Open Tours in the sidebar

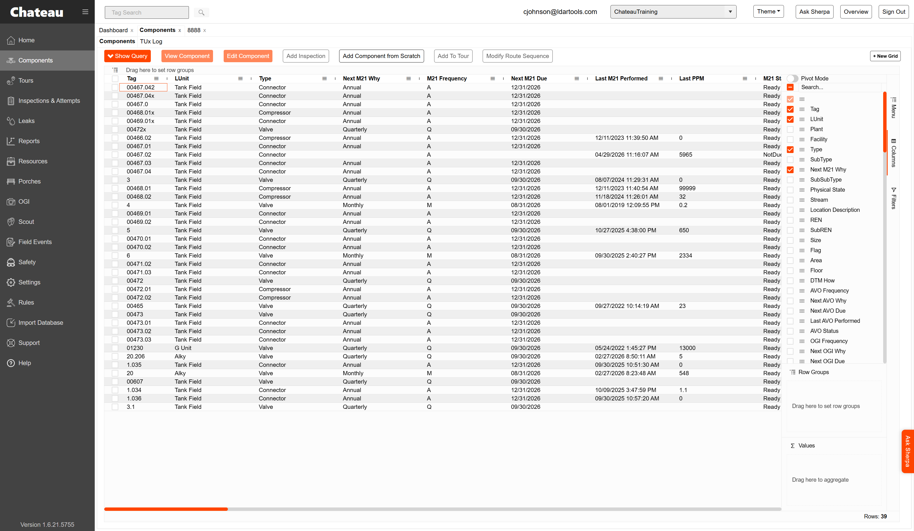point(47,80)
